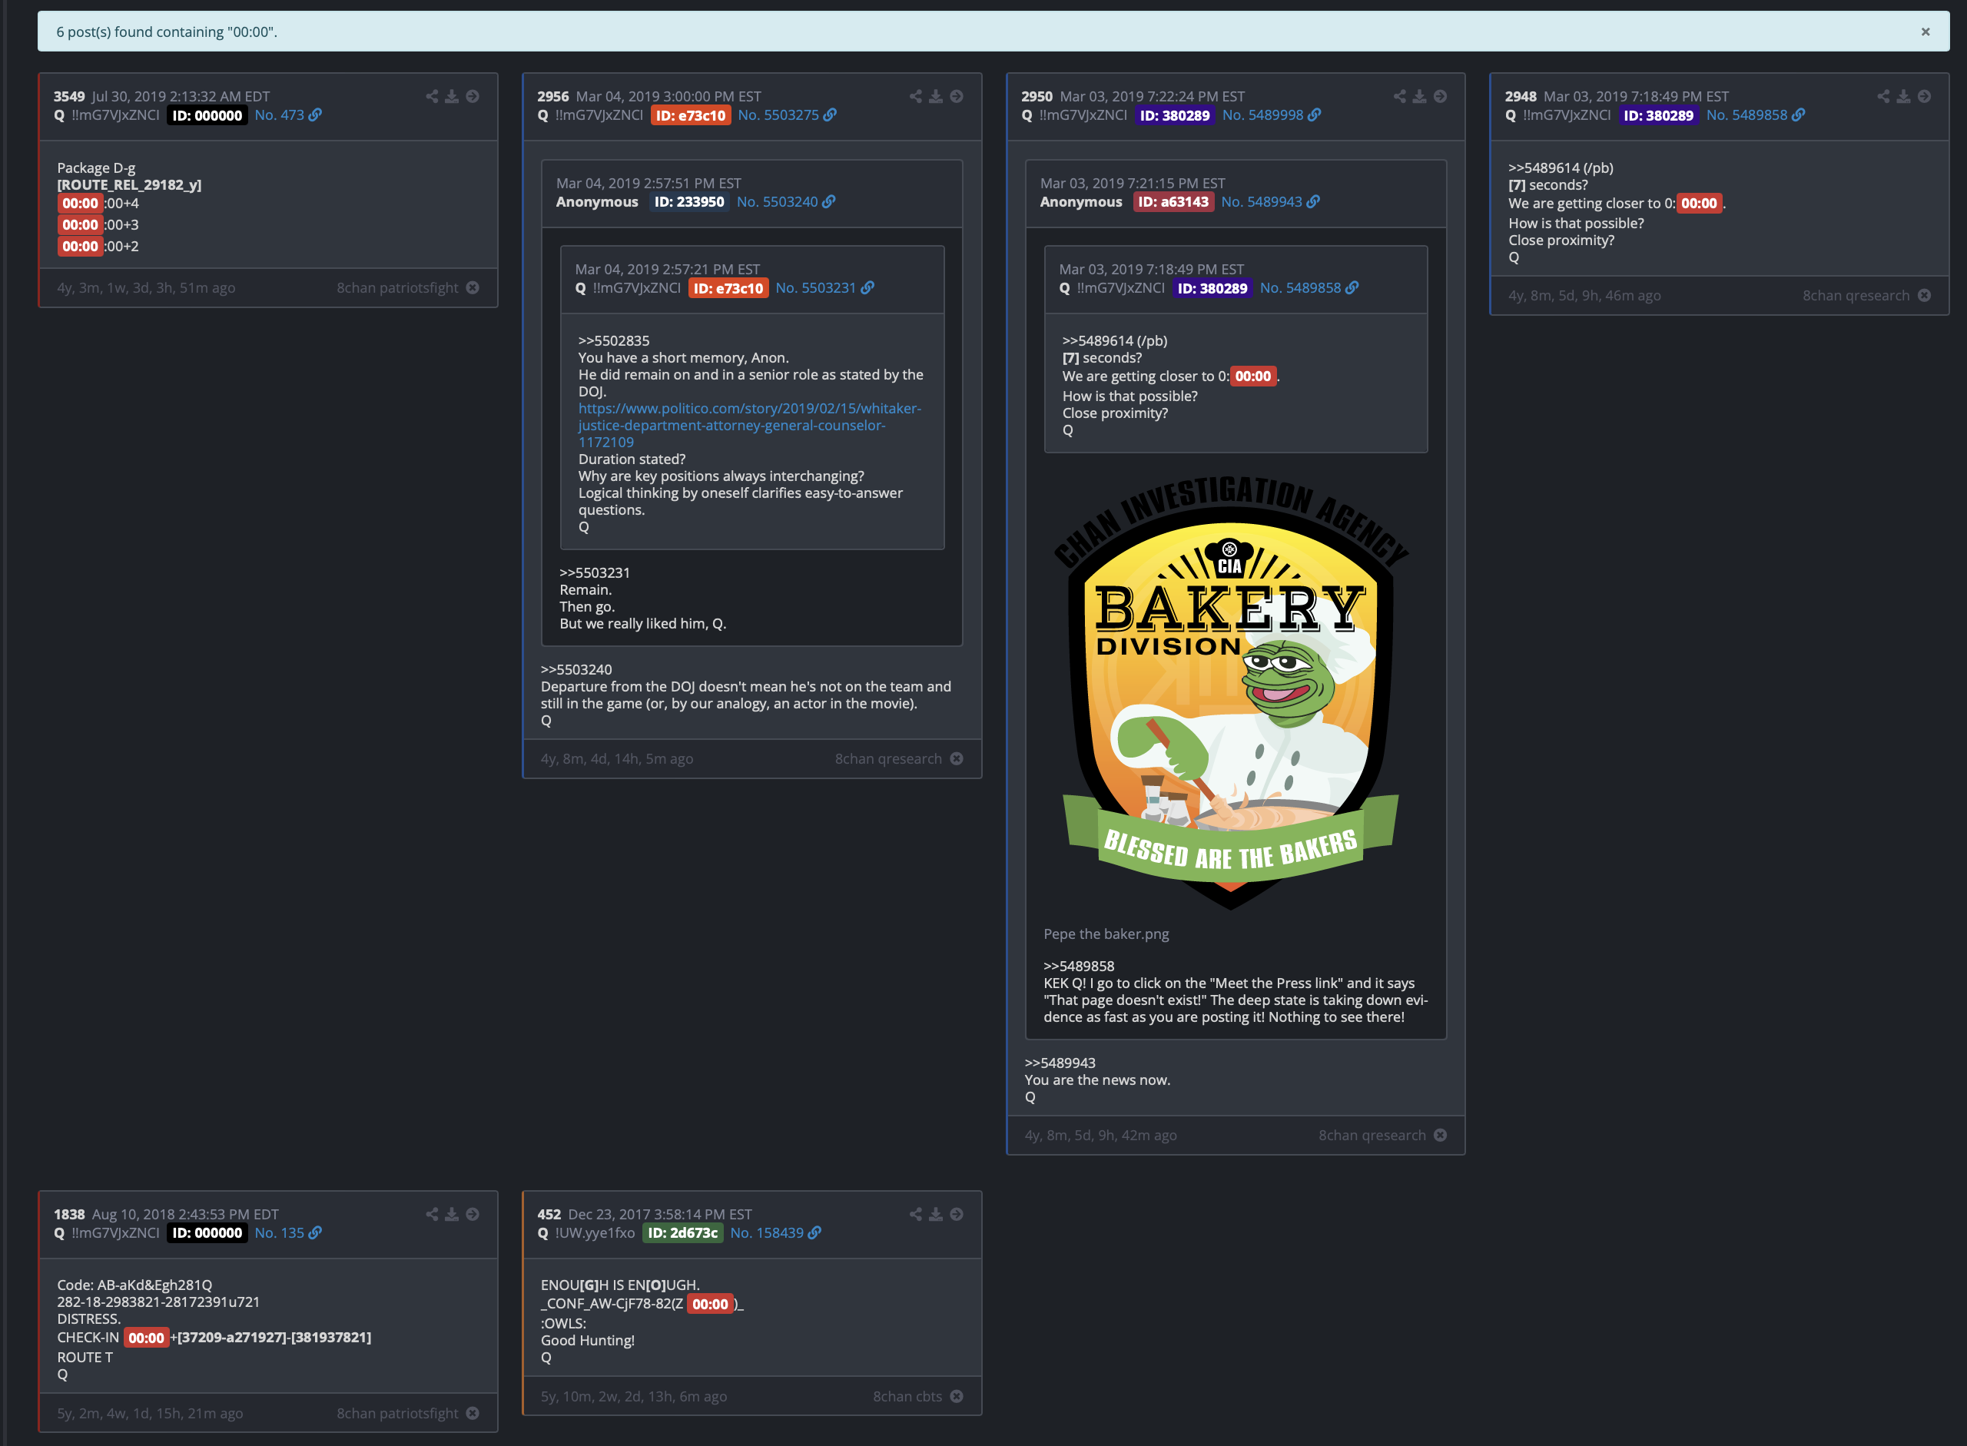Click ID: 2d673c badge on post 452

point(683,1232)
